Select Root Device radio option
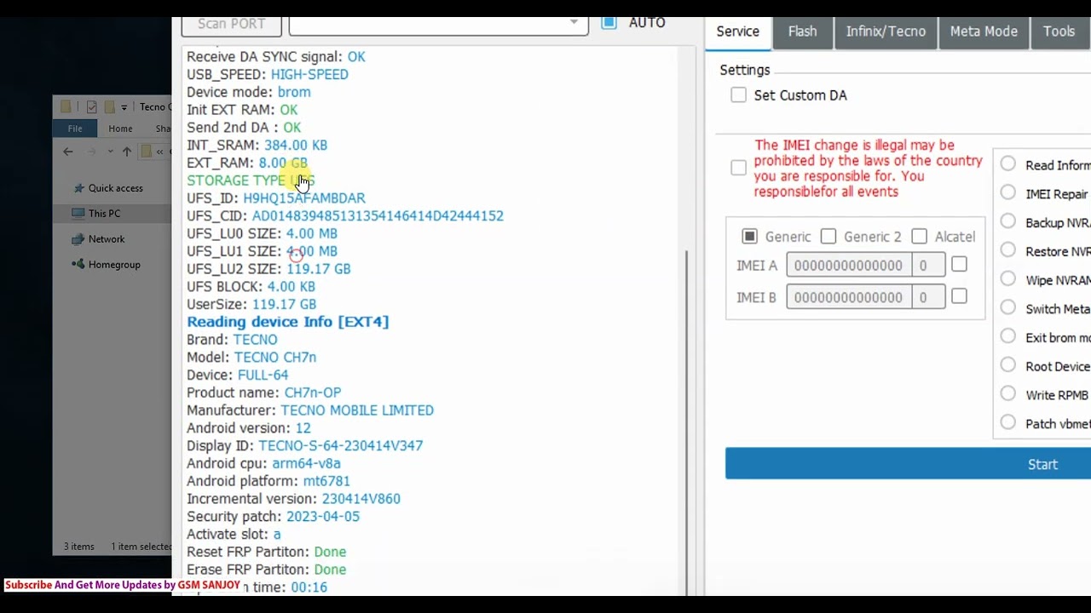This screenshot has width=1091, height=613. coord(1008,365)
